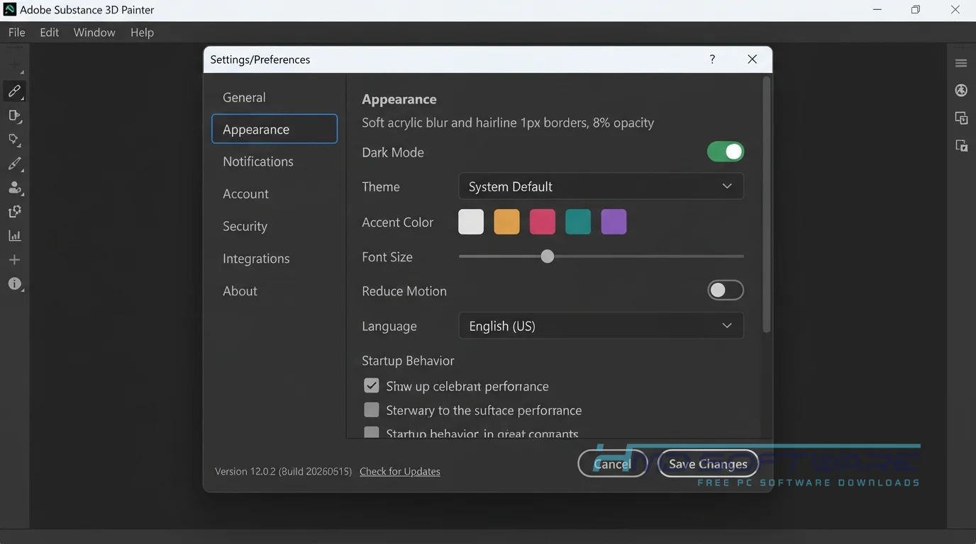
Task: Click the Check for Updates link
Action: (400, 472)
